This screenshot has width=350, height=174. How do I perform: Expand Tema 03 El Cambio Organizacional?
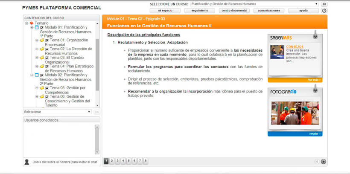37,58
